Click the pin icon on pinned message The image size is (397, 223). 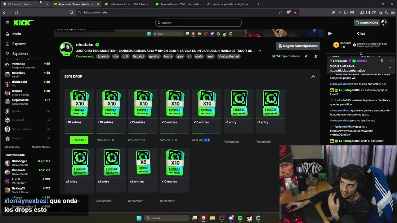coord(382,61)
